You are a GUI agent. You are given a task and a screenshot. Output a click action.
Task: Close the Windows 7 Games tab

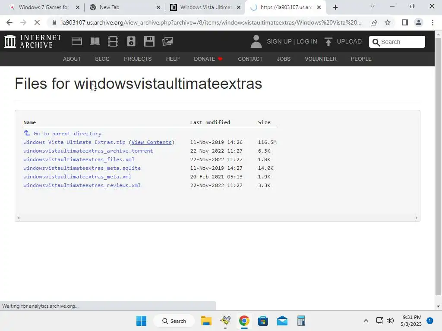[78, 7]
